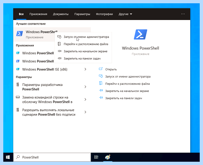Expand the Другие dropdown
Image resolution: width=203 pixels, height=165 pixels.
pyautogui.click(x=125, y=14)
